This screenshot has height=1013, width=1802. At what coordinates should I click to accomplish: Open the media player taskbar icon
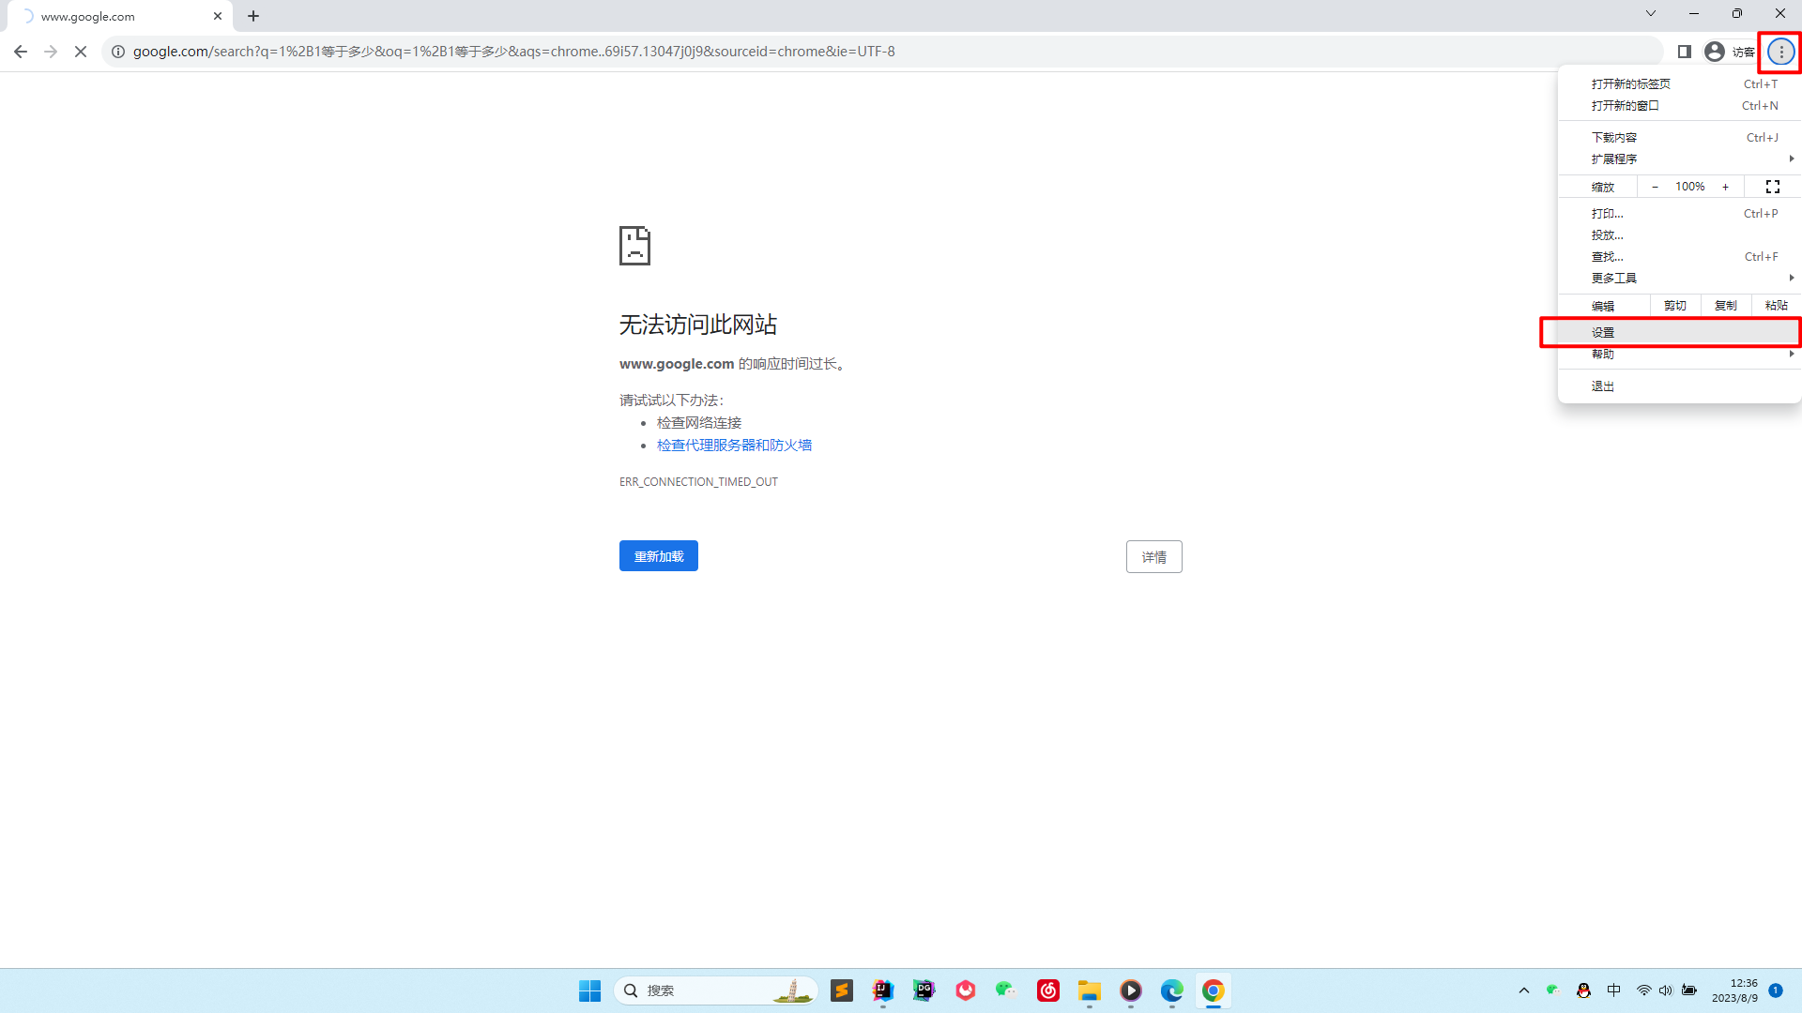tap(1131, 990)
